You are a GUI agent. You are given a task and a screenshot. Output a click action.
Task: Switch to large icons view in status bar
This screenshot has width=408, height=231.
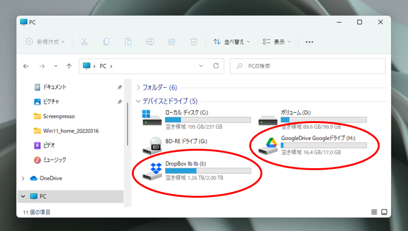tap(384, 212)
